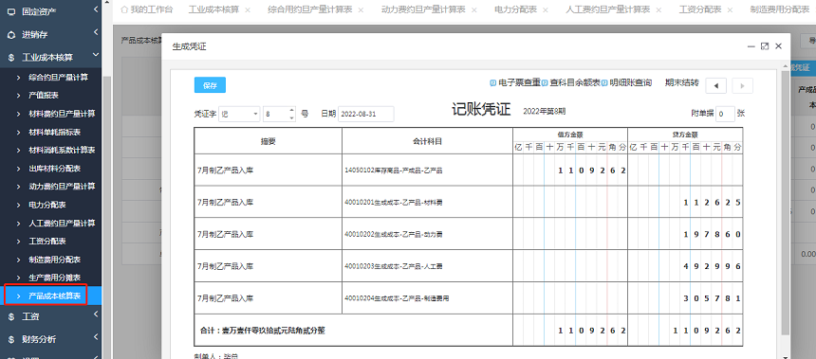This screenshot has height=359, width=816.
Task: Click the 固定资产 monitor icon in sidebar
Action: pos(11,11)
